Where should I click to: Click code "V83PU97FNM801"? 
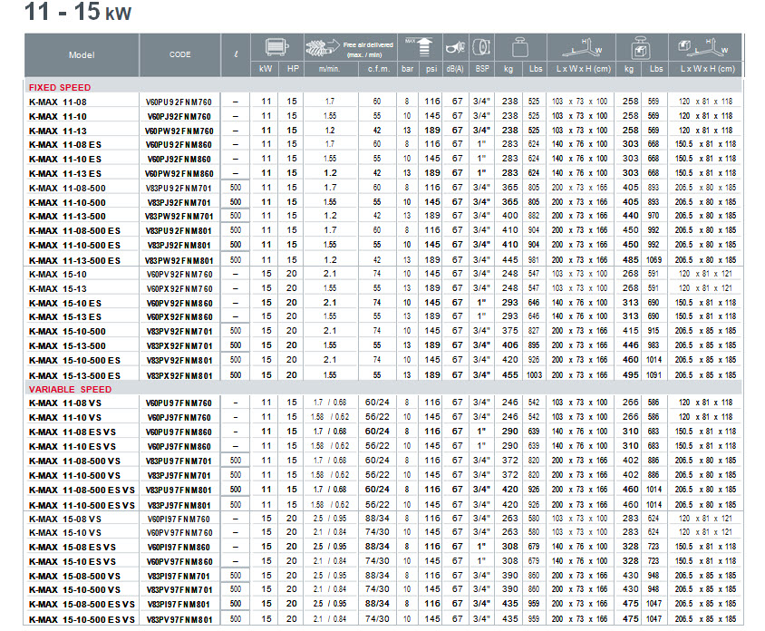click(x=179, y=490)
